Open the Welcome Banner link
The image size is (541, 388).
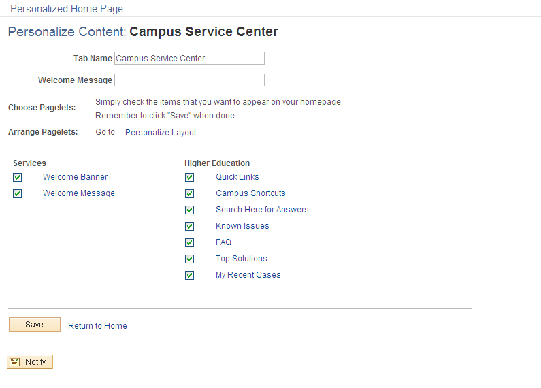(76, 177)
